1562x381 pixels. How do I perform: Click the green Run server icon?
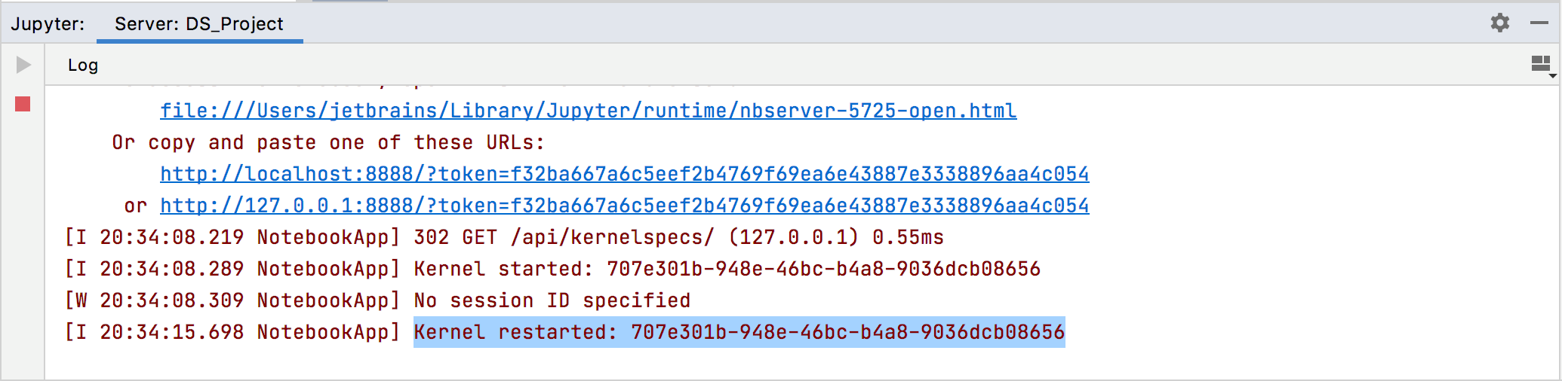(23, 65)
